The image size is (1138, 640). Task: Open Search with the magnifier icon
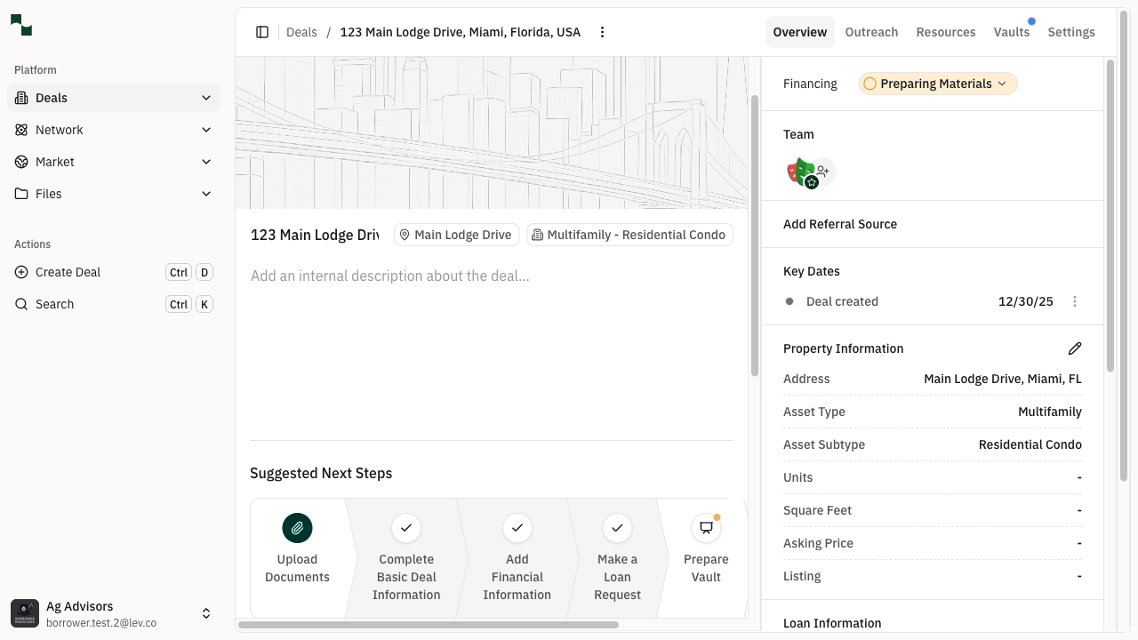tap(20, 304)
